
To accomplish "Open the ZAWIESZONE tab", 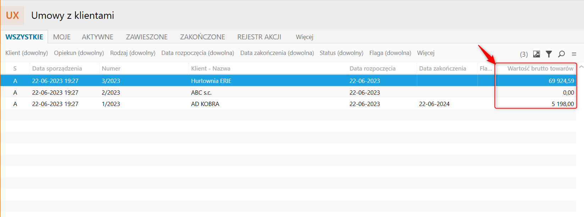I will (147, 37).
